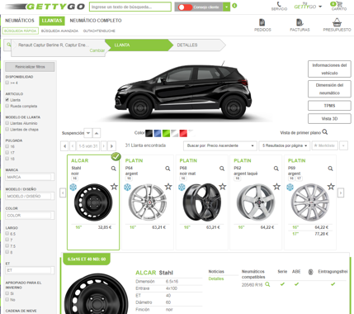Click the Servicio phone icon
Viewport: 354px width, 314px height.
279,4
